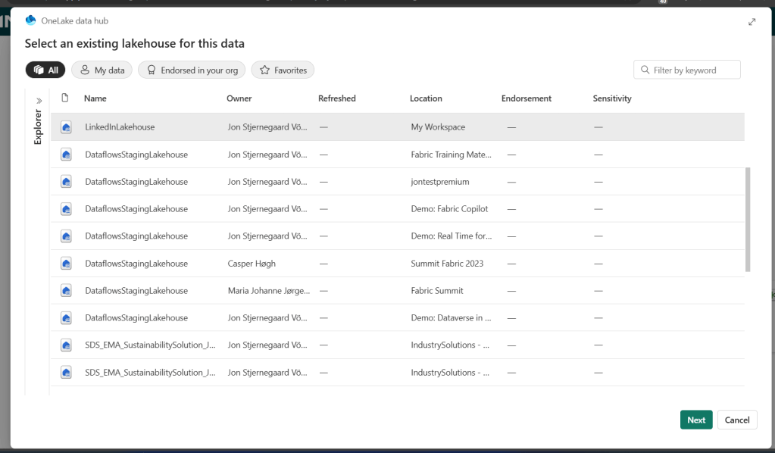Show Endorsed in your org items

[192, 70]
